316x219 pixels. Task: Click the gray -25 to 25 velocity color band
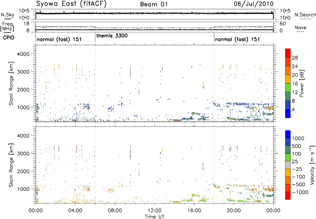[x=288, y=165]
